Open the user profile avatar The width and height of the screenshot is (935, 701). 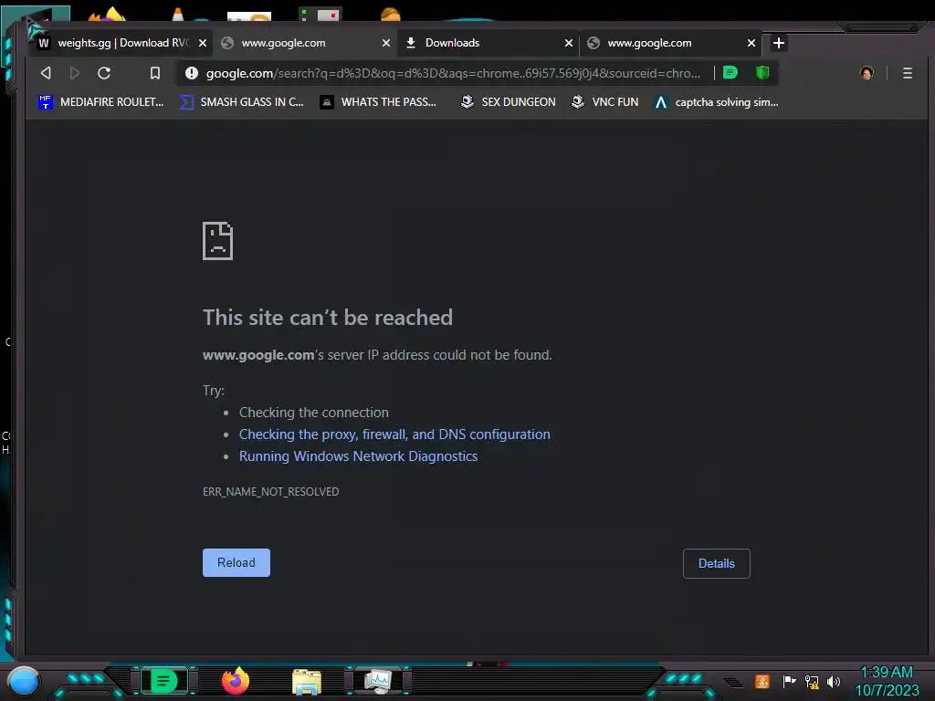[867, 73]
